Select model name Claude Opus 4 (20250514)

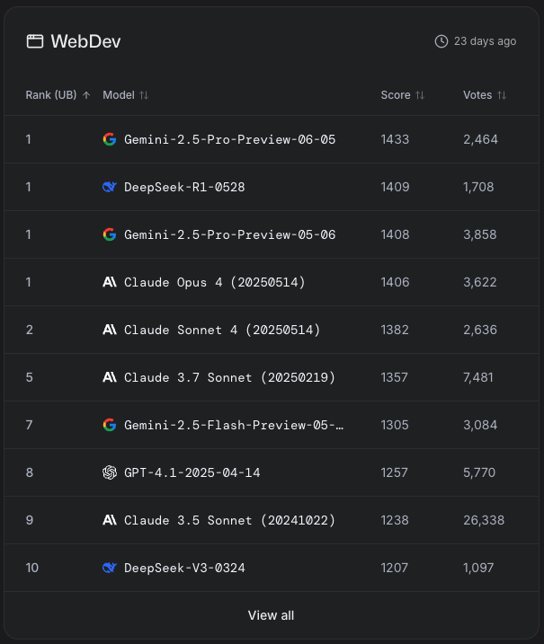coord(215,283)
